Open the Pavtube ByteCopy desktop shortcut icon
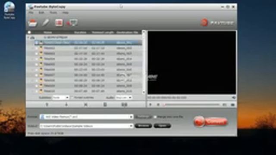 (x=9, y=10)
